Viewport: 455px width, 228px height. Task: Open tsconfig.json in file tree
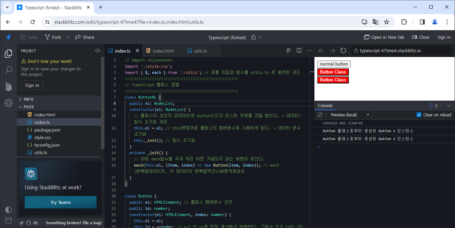pos(59,145)
